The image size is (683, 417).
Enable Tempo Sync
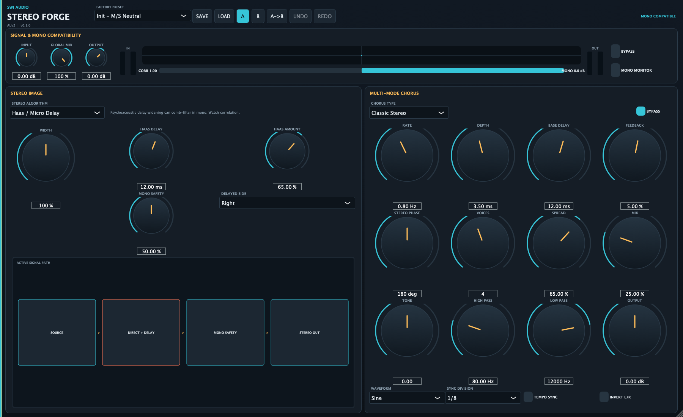pos(528,397)
